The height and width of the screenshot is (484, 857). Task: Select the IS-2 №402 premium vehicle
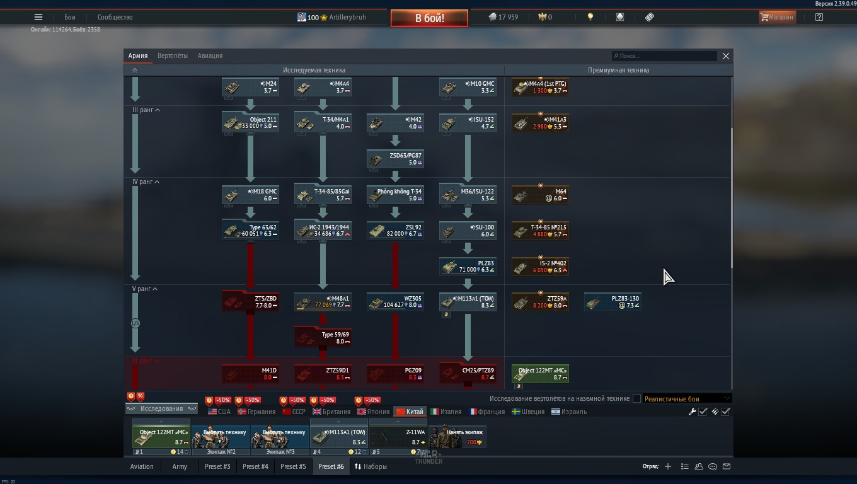click(540, 266)
